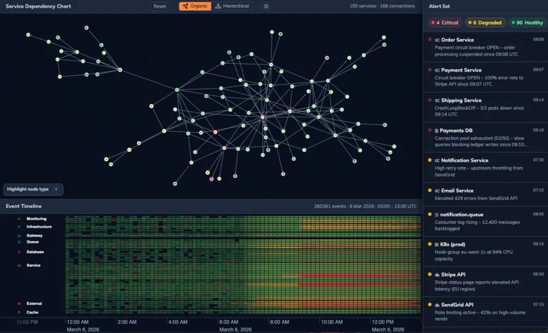Switch to Organic layout
Viewport: 548px width, 333px height.
(x=195, y=6)
